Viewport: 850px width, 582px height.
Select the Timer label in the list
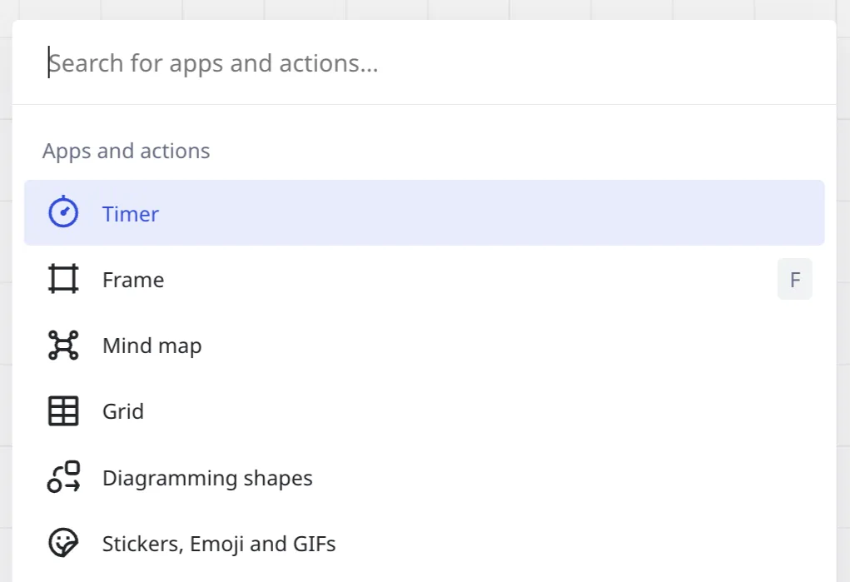click(131, 214)
